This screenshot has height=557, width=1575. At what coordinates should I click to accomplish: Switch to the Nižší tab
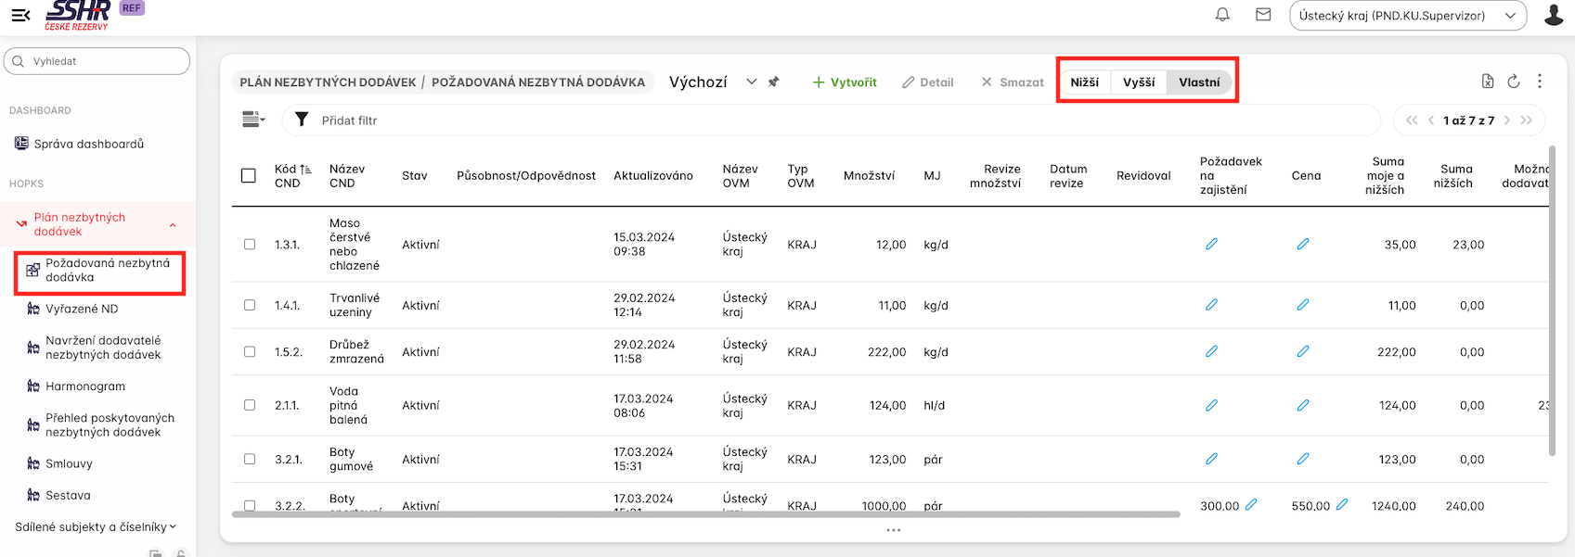click(x=1084, y=82)
